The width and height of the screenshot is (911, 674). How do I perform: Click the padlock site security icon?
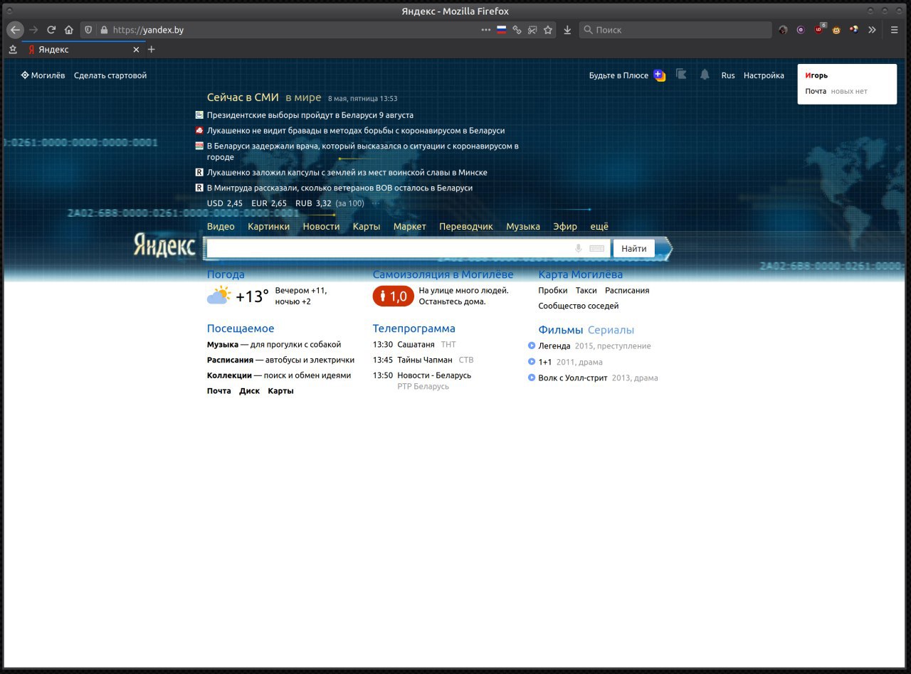[104, 30]
